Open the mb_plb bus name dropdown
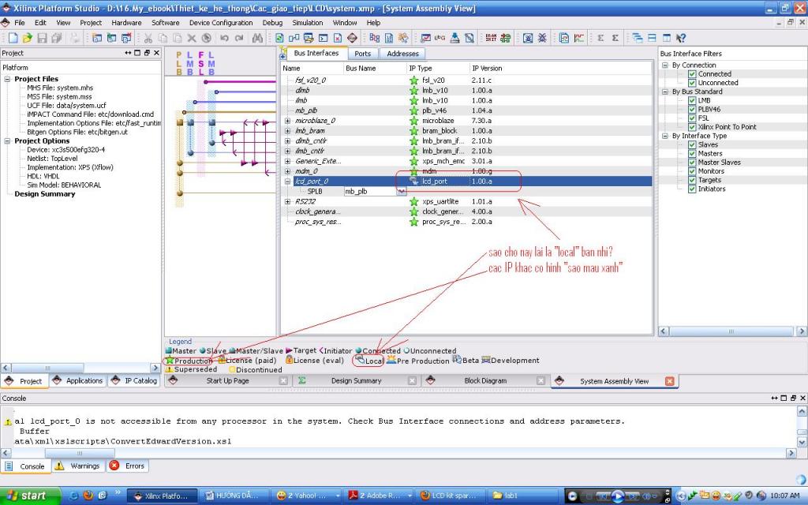This screenshot has width=808, height=505. pos(401,191)
